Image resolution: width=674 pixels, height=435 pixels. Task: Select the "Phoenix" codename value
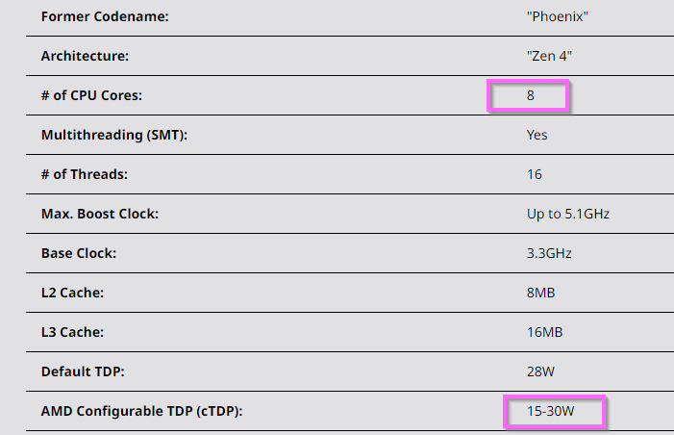click(558, 16)
